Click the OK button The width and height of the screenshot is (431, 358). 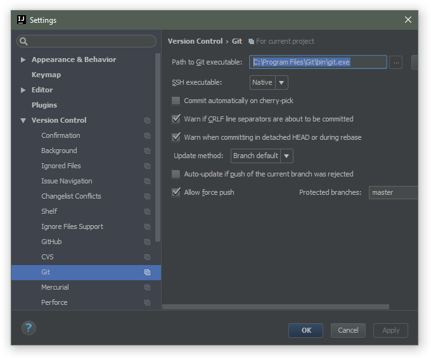(x=306, y=330)
